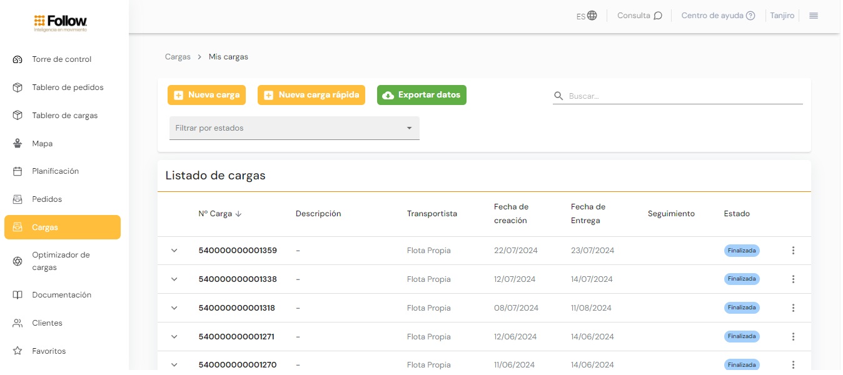This screenshot has height=375, width=843.
Task: Click the Centro de ayuda question icon
Action: coord(750,16)
